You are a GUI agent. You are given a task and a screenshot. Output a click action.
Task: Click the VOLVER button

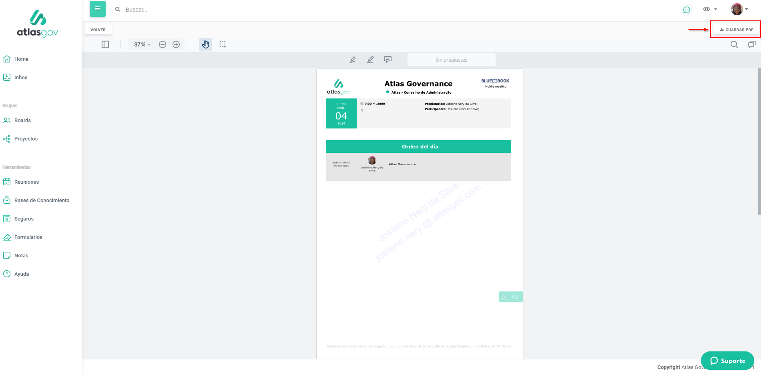click(98, 30)
